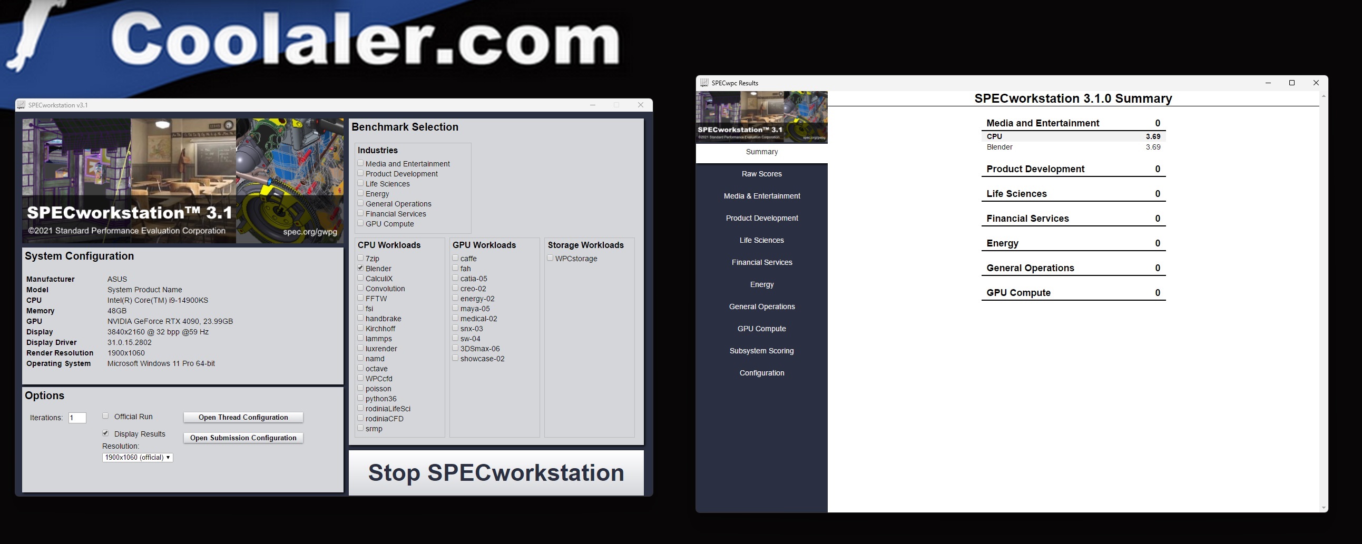This screenshot has width=1362, height=544.
Task: Open the Resolution dropdown 1900x1060 (official)
Action: 138,457
